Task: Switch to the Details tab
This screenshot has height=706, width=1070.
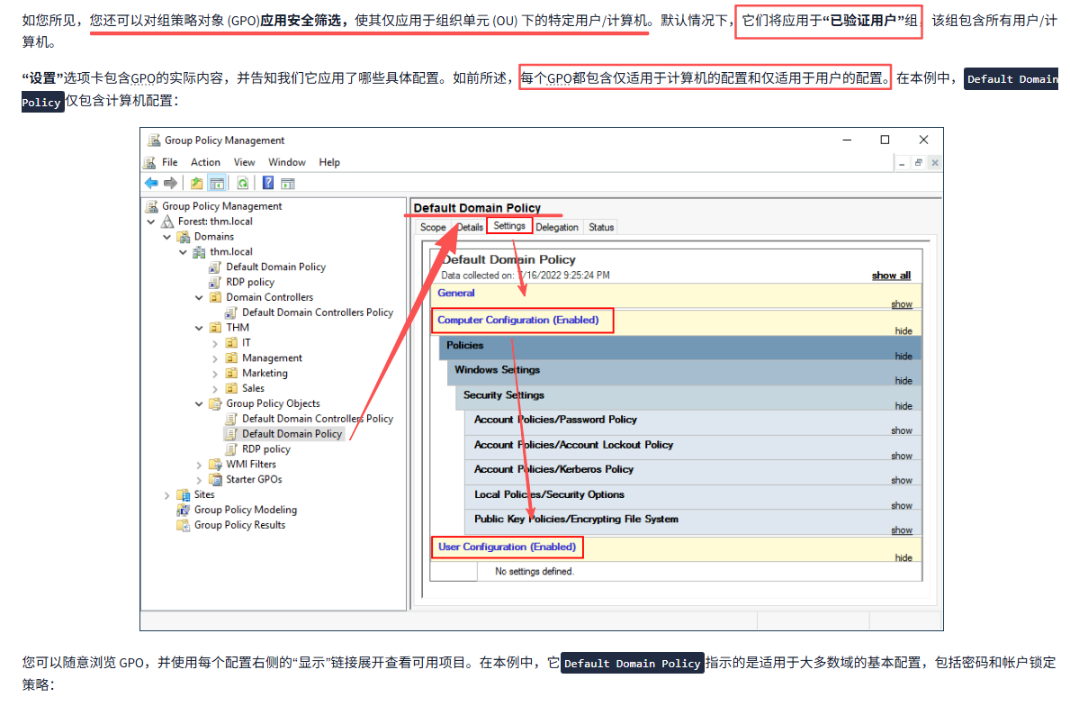Action: pyautogui.click(x=470, y=227)
